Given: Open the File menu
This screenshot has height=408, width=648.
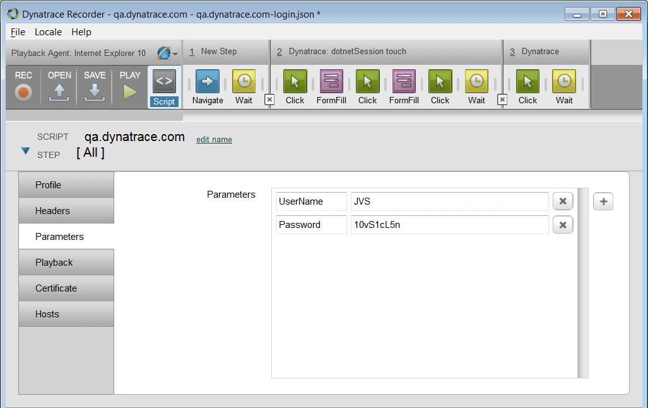Looking at the screenshot, I should pyautogui.click(x=18, y=32).
